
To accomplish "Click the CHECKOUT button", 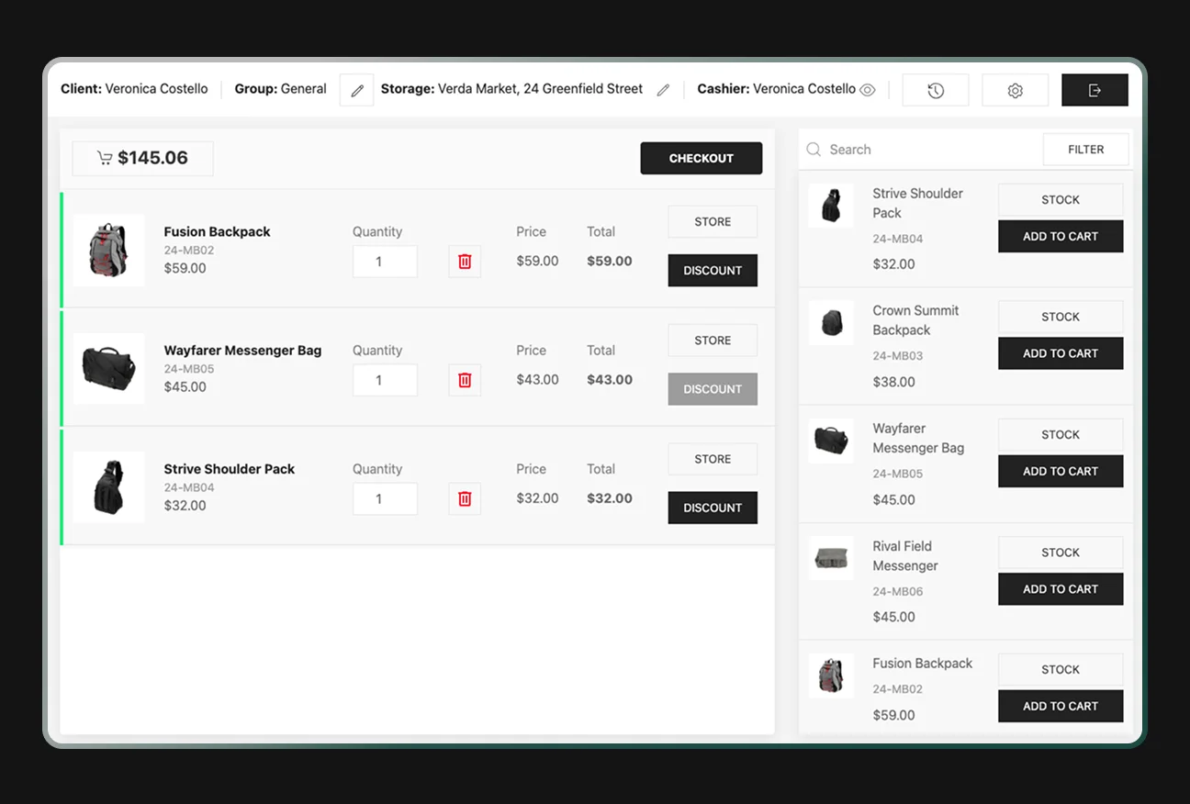I will pos(702,158).
